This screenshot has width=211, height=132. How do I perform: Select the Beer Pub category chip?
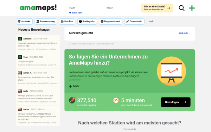pyautogui.click(x=67, y=21)
